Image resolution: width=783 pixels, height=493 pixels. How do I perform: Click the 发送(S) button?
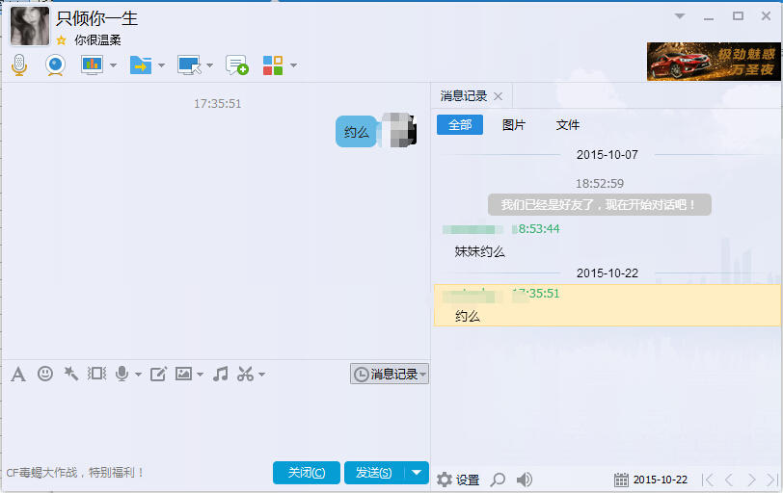tap(374, 473)
